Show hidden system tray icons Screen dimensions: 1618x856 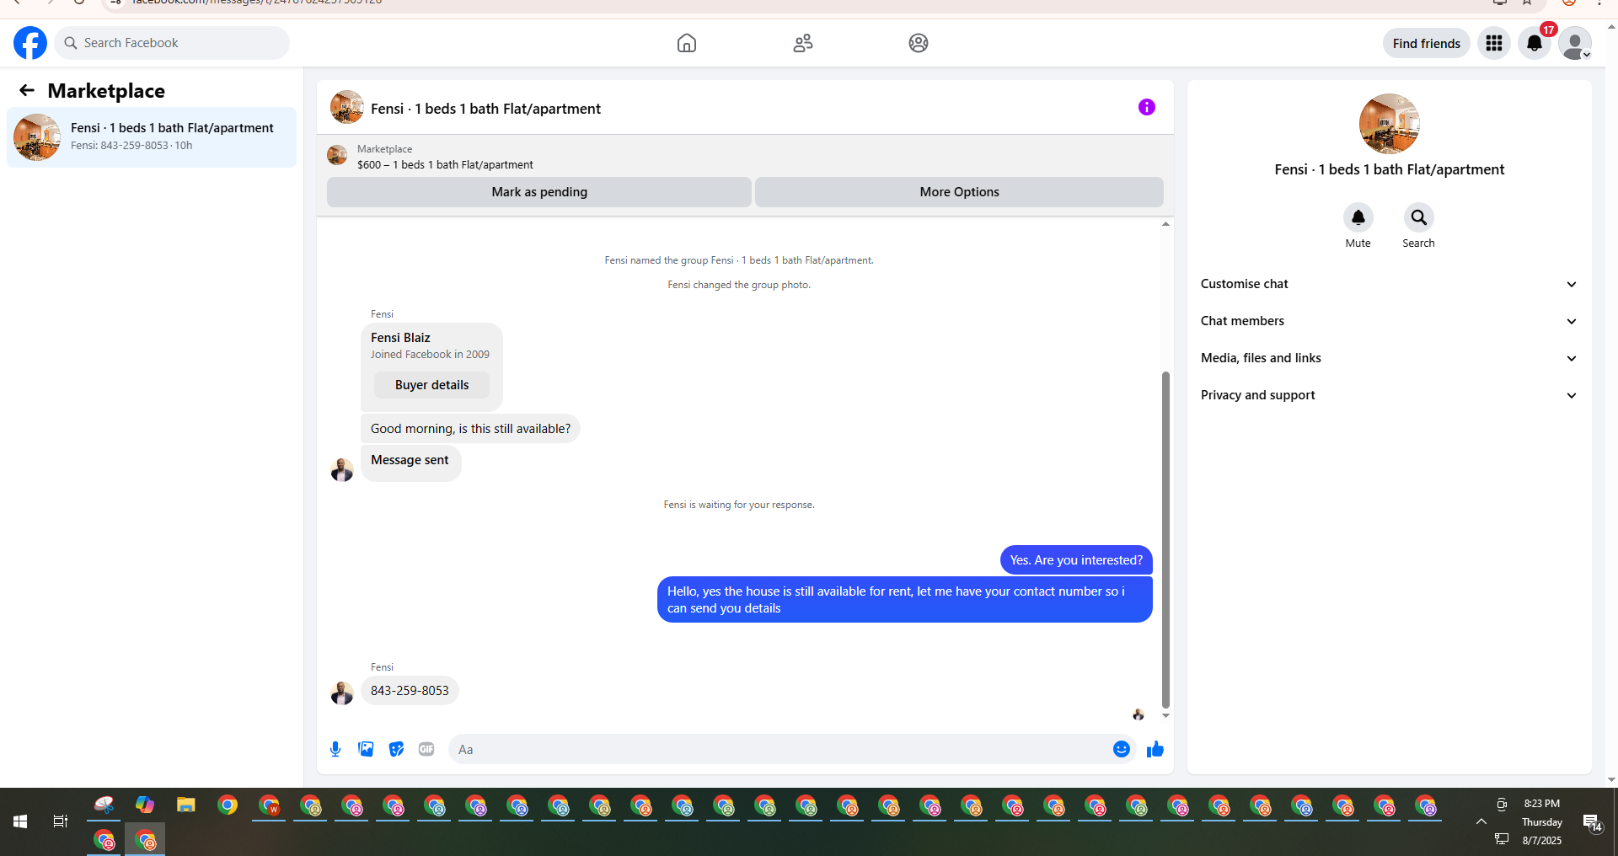1481,821
